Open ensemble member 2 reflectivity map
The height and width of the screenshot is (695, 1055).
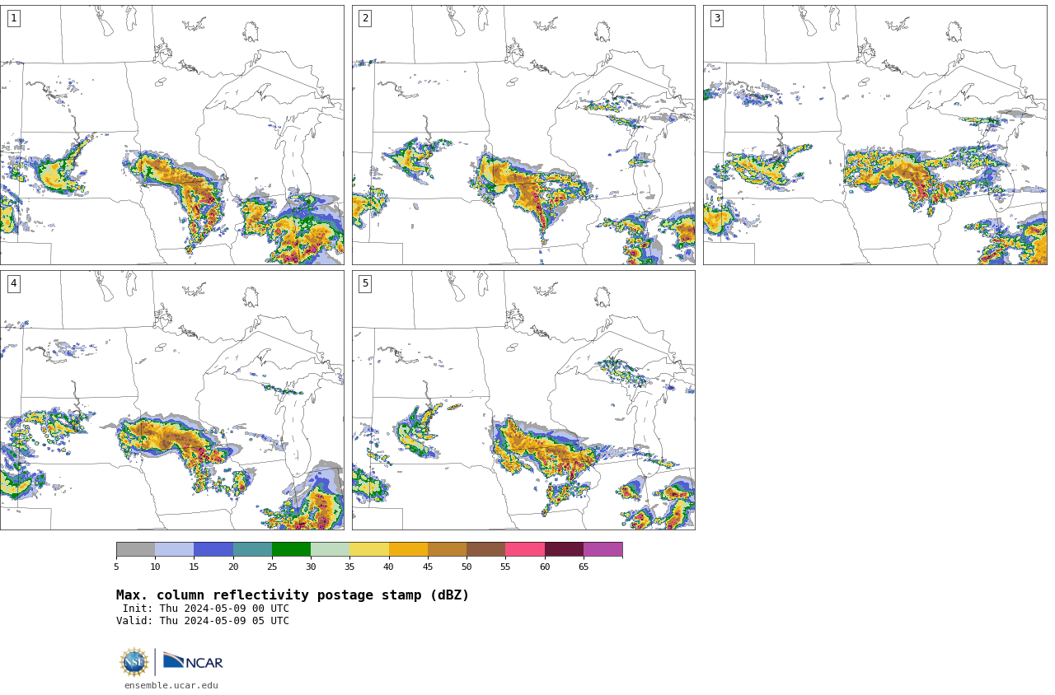click(523, 135)
